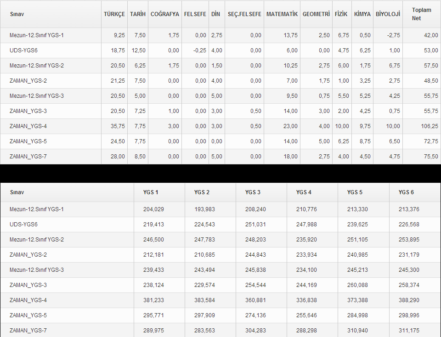Select Mezun-12.Sınıf YGS-3 in bottom table
The height and width of the screenshot is (337, 441).
37,270
